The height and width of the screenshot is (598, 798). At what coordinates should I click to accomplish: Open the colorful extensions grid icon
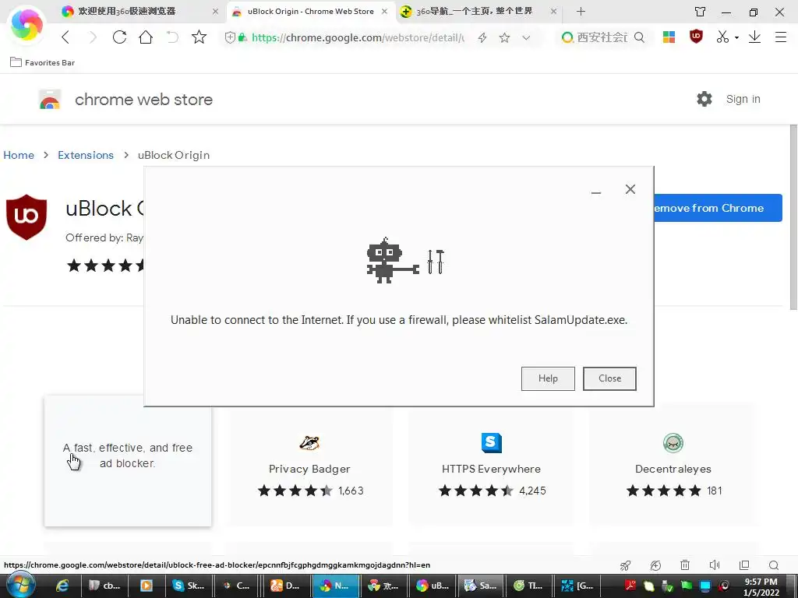tap(669, 37)
